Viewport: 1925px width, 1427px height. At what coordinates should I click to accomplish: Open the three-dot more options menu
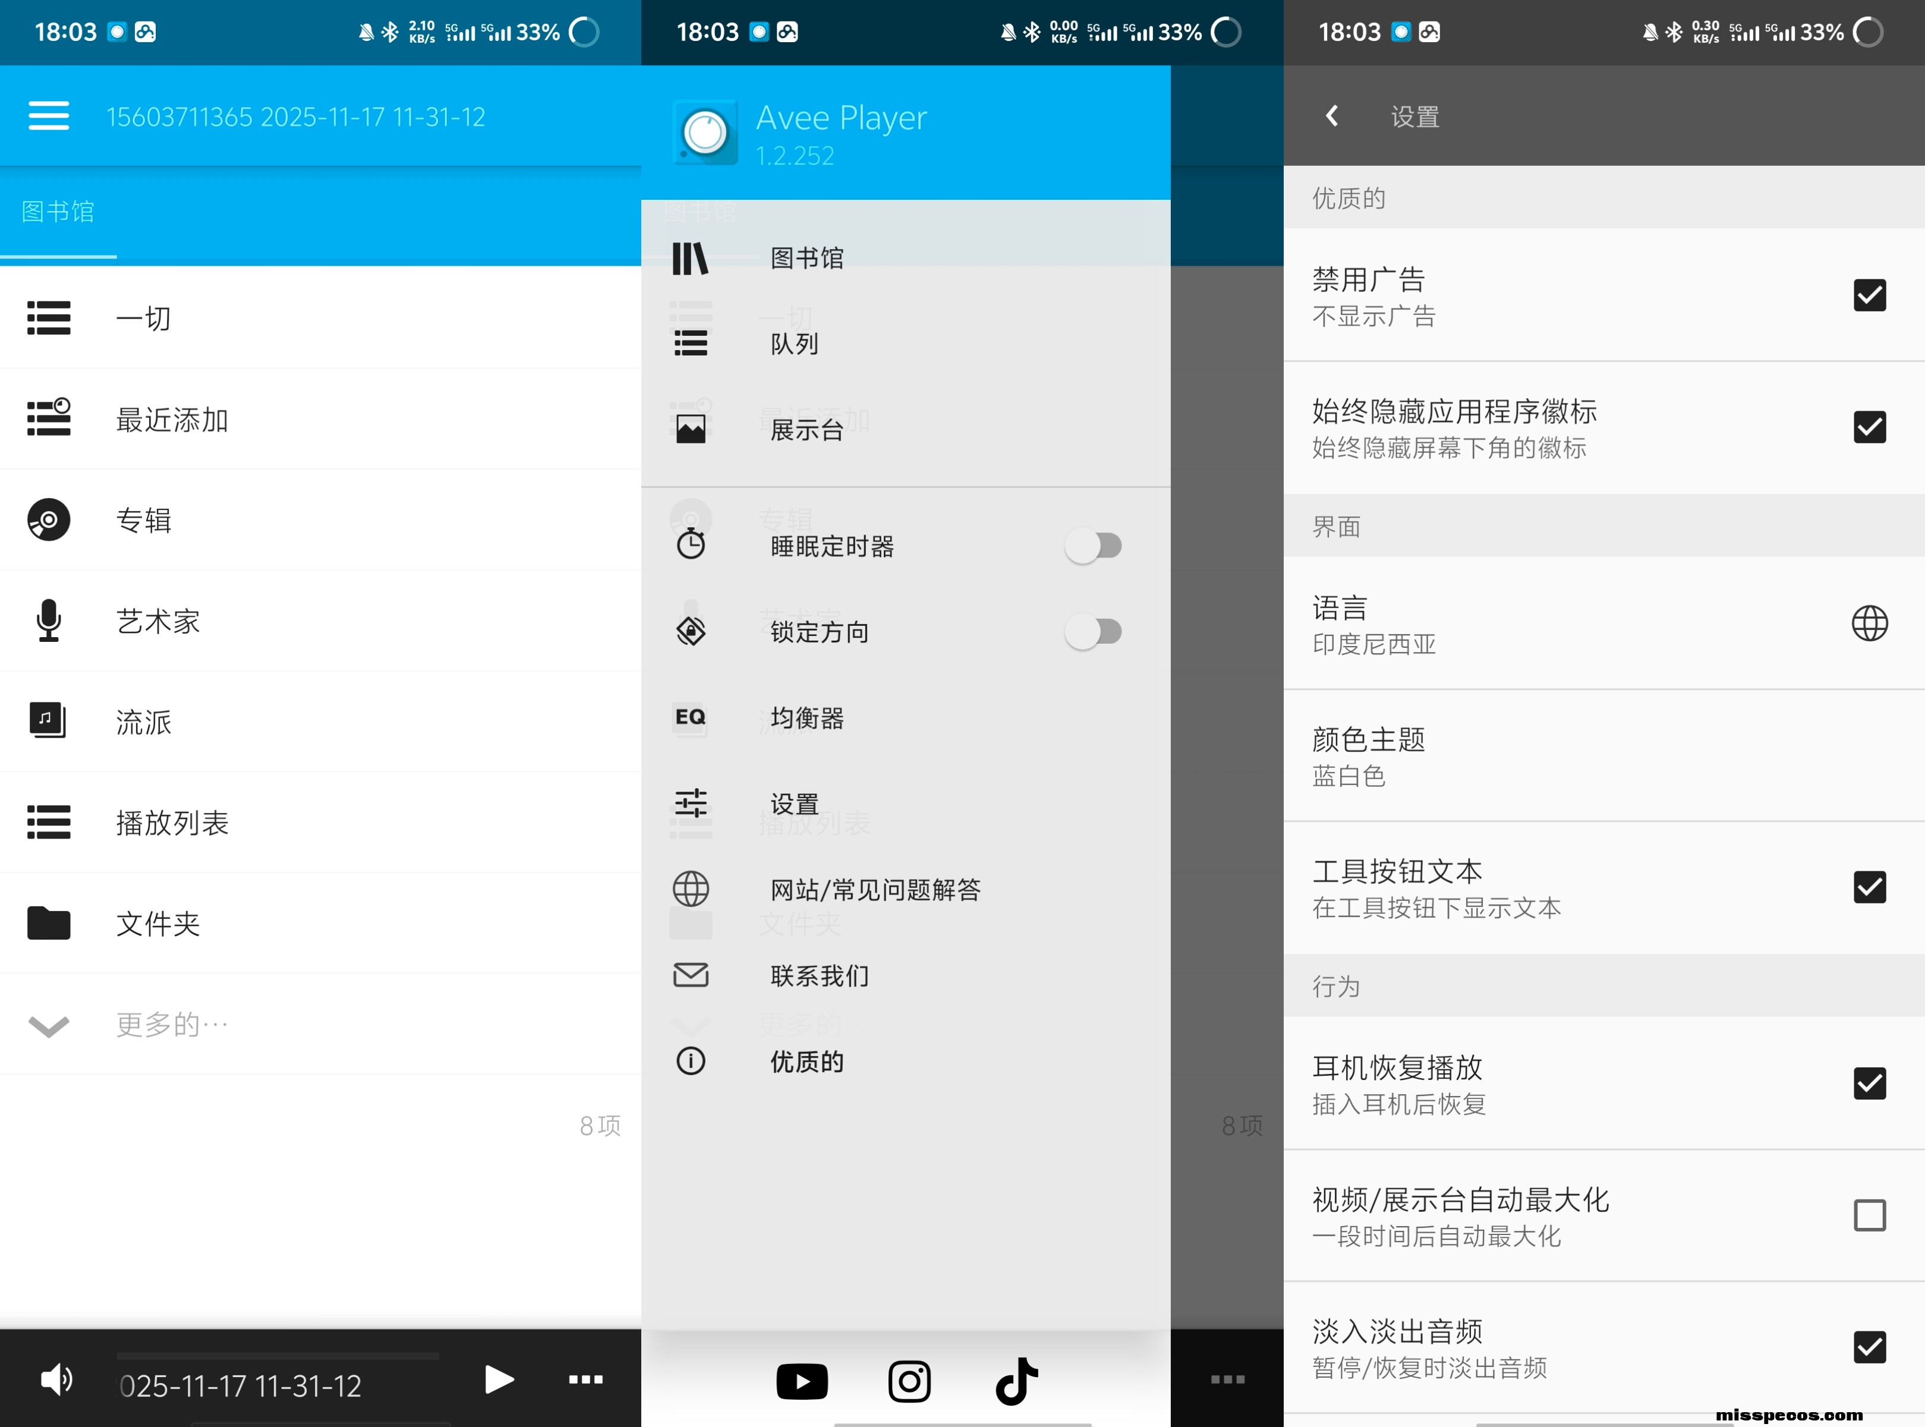[585, 1379]
